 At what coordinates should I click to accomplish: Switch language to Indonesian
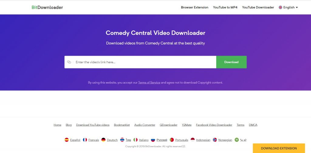click(203, 140)
